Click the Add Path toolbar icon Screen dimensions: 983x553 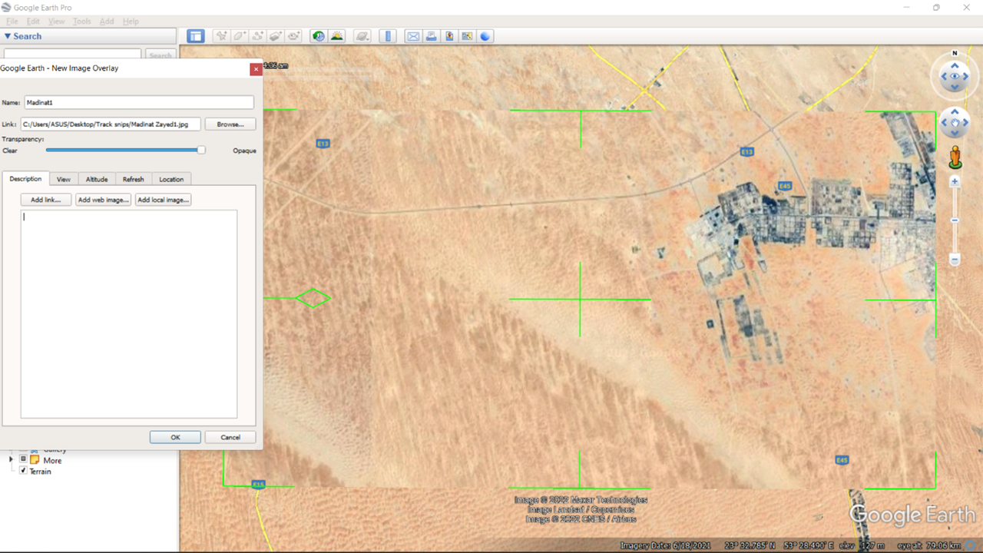258,36
